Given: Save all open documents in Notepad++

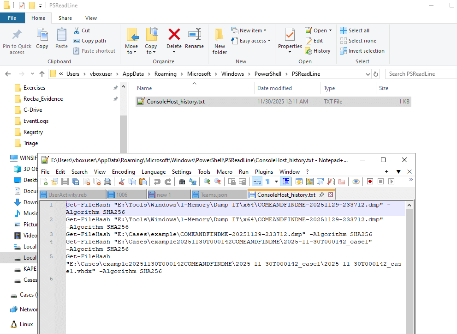Looking at the screenshot, I should click(77, 182).
